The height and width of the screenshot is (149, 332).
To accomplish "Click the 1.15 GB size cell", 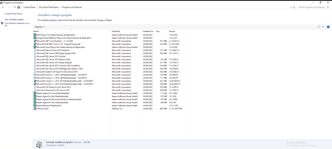I will (163, 93).
